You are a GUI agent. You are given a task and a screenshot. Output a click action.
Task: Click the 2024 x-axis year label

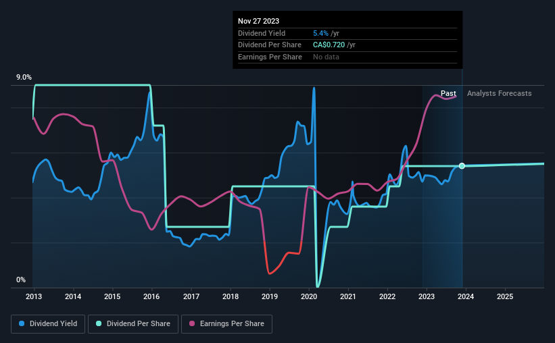[x=466, y=296]
